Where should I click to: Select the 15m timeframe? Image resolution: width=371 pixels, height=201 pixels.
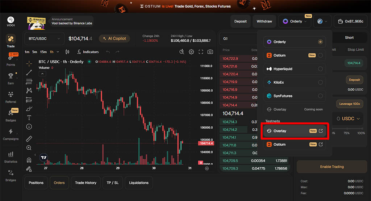(43, 52)
